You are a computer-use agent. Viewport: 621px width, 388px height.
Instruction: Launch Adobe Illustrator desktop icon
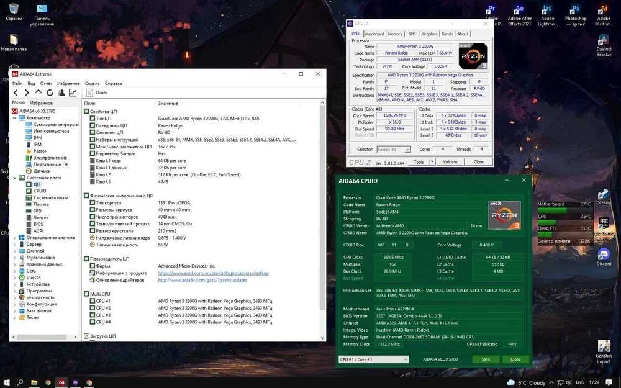click(x=604, y=15)
